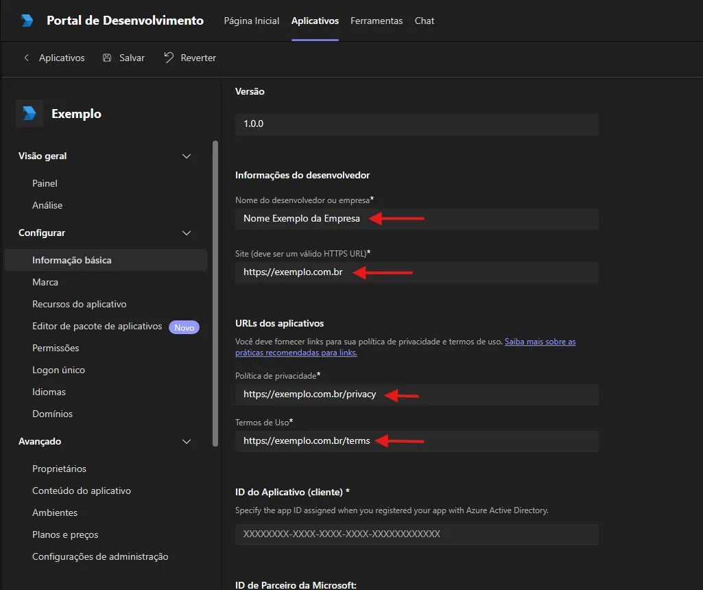
Task: Select Logon único in sidebar
Action: (x=59, y=370)
